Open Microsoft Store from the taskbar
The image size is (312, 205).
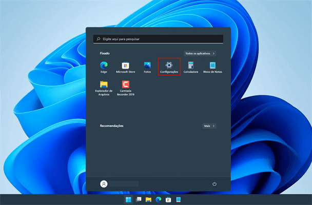(x=169, y=199)
